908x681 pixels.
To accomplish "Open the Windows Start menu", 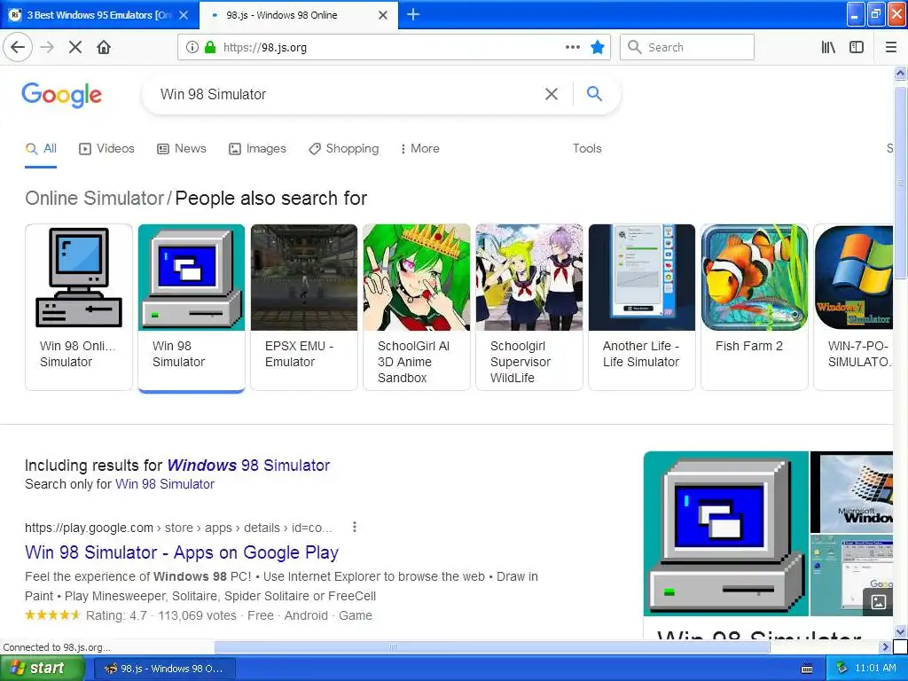I will 42,669.
